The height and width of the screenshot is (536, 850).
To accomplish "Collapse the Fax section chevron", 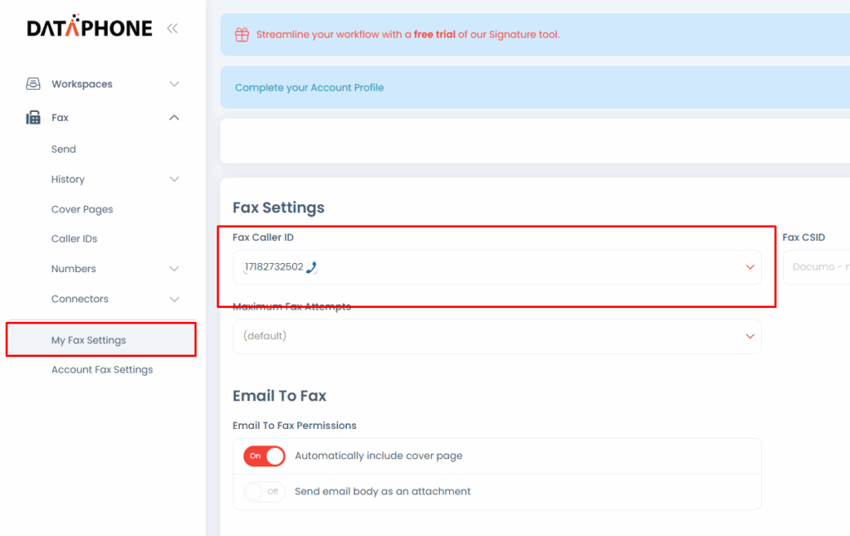I will (x=174, y=118).
